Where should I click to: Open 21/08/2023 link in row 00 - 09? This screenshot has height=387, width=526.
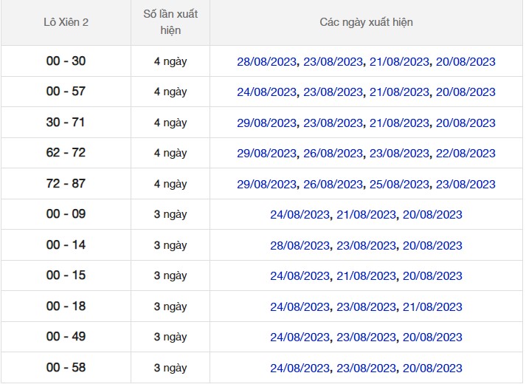point(366,215)
